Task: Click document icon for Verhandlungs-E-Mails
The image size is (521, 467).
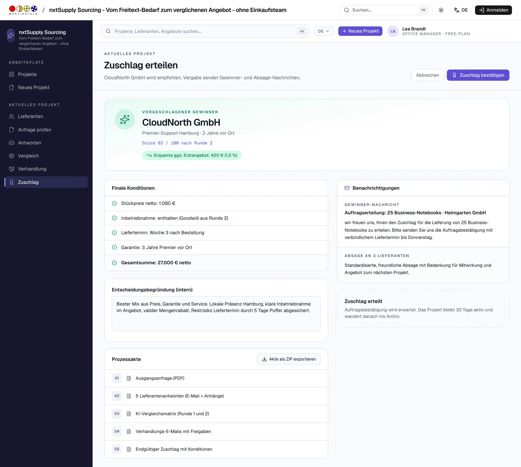Action: (x=129, y=432)
